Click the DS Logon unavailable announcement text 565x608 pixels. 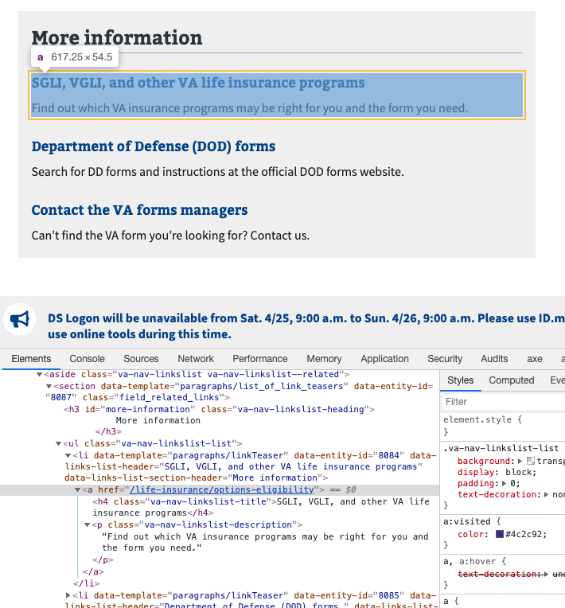pos(306,326)
